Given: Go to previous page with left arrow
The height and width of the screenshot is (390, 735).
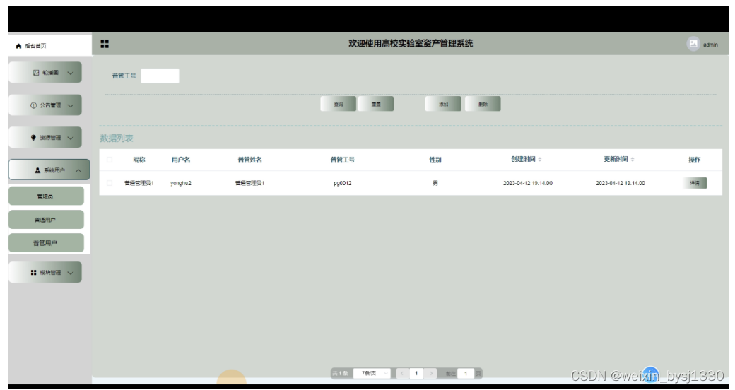Looking at the screenshot, I should tap(401, 374).
